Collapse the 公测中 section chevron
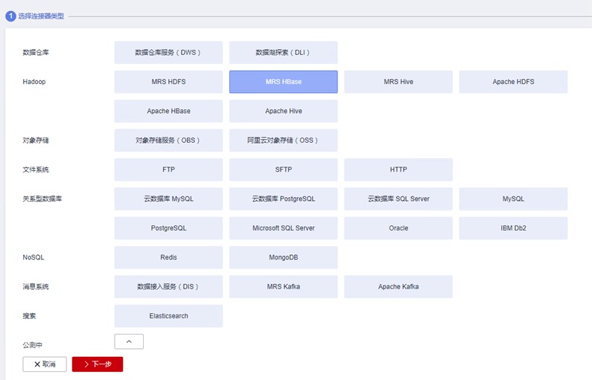 click(x=129, y=341)
